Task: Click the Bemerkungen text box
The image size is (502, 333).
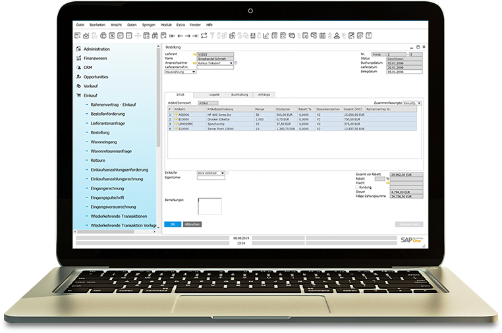Action: (x=209, y=207)
